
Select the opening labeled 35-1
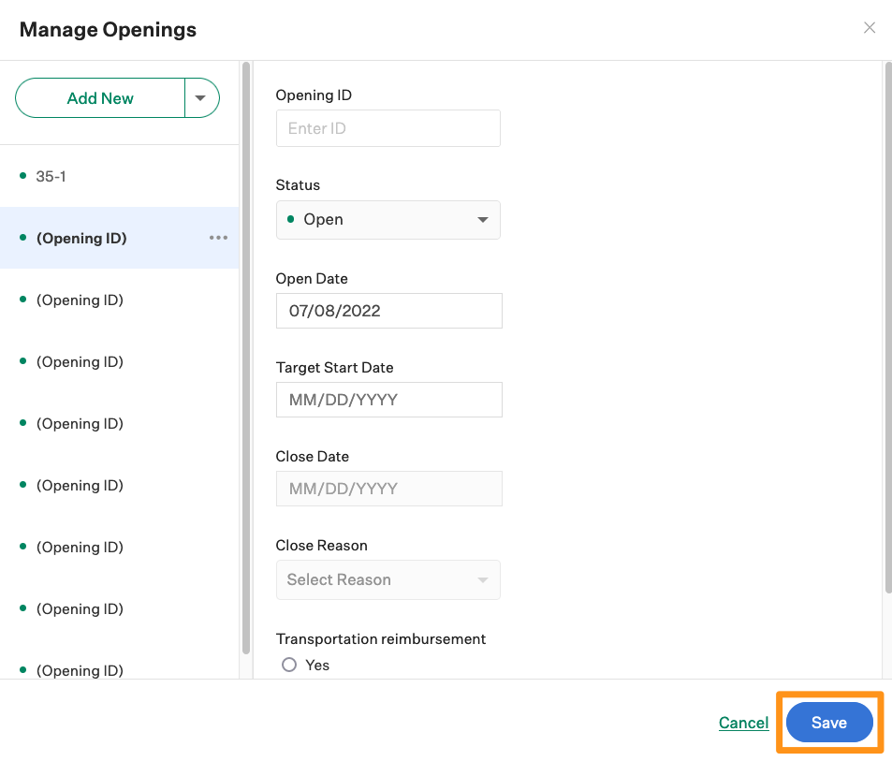51,176
